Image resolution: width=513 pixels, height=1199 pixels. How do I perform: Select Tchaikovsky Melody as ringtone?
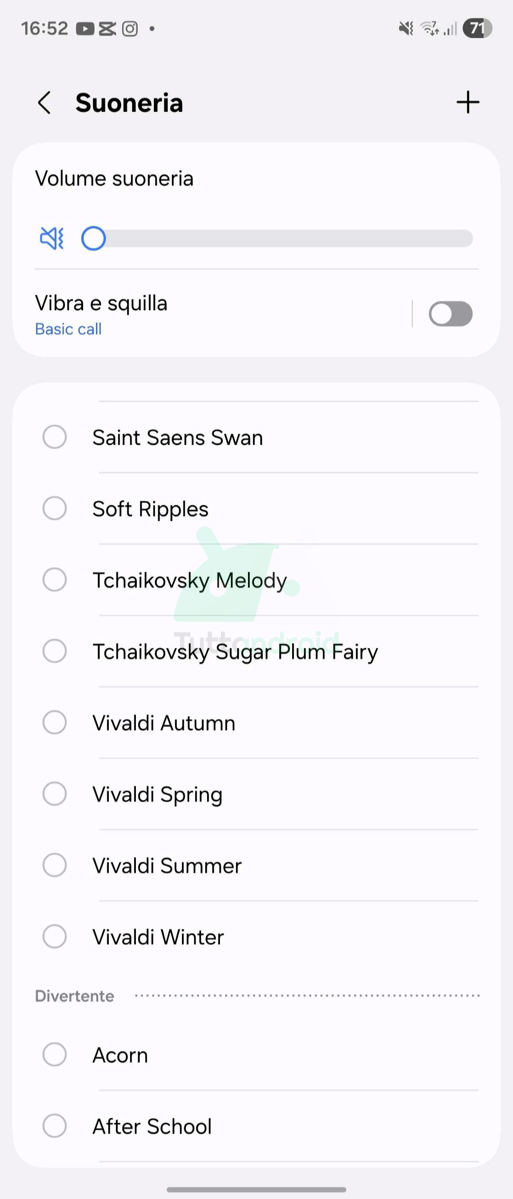click(x=55, y=580)
